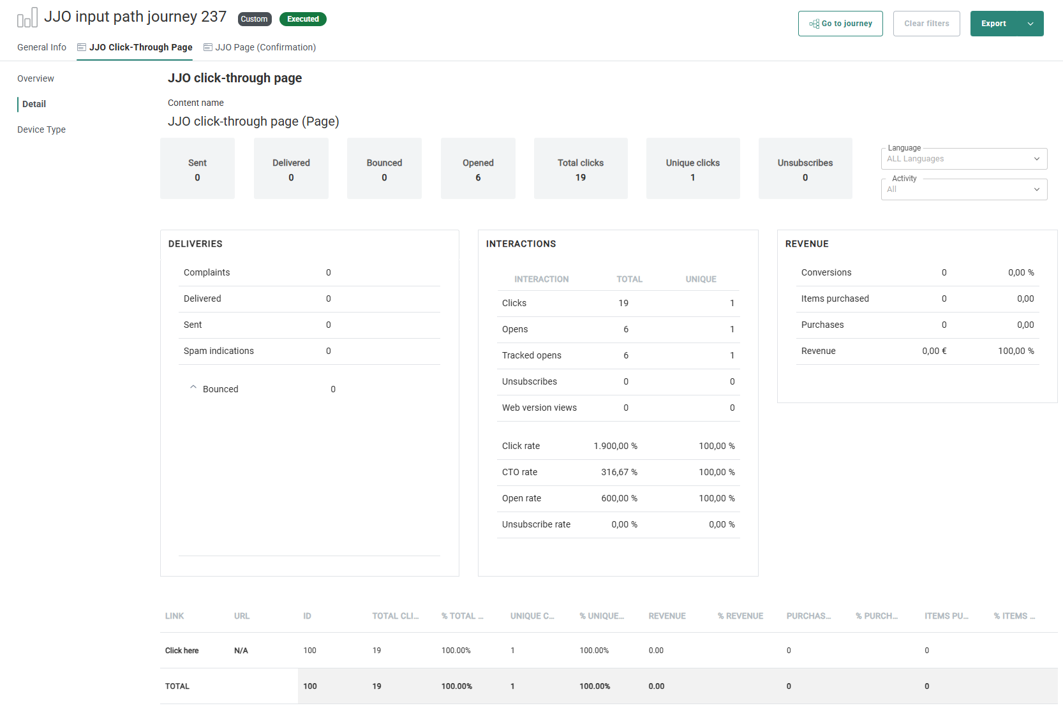This screenshot has height=715, width=1063.
Task: Open the Language dropdown
Action: click(963, 159)
